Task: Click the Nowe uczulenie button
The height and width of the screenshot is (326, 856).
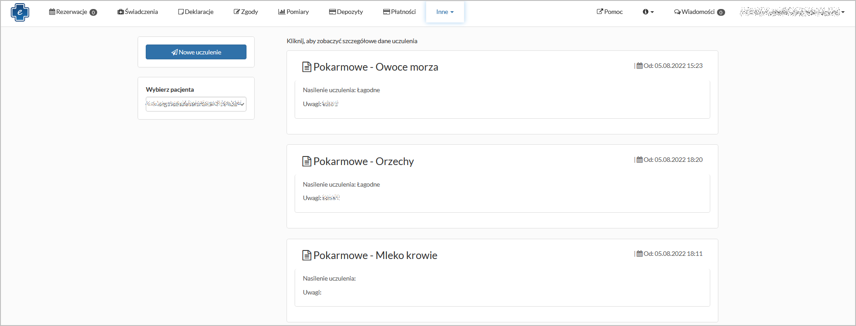Action: [196, 52]
